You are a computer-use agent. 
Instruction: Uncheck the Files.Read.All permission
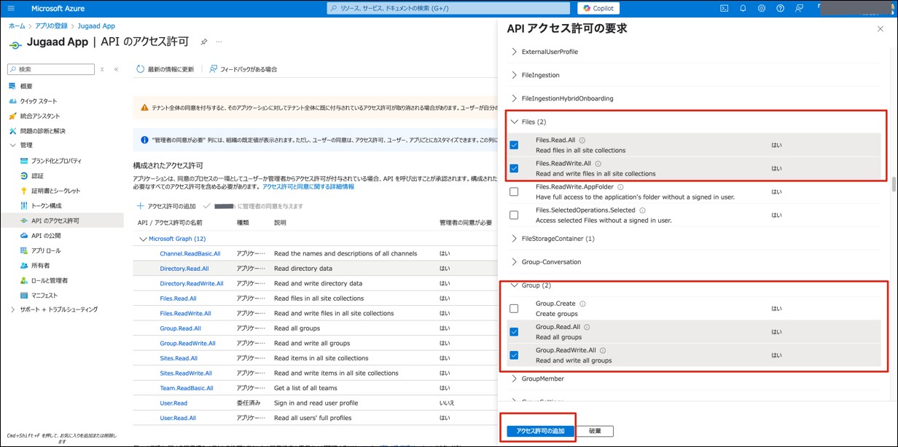[x=514, y=145]
